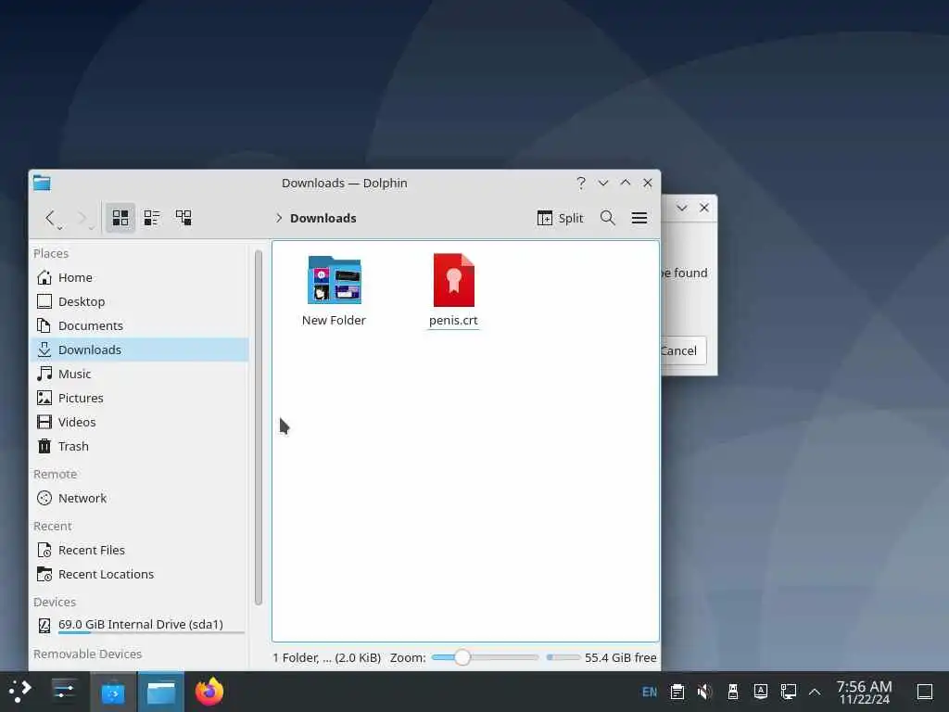This screenshot has width=949, height=712.
Task: Open the hamburger menu in Dolphin
Action: point(639,218)
